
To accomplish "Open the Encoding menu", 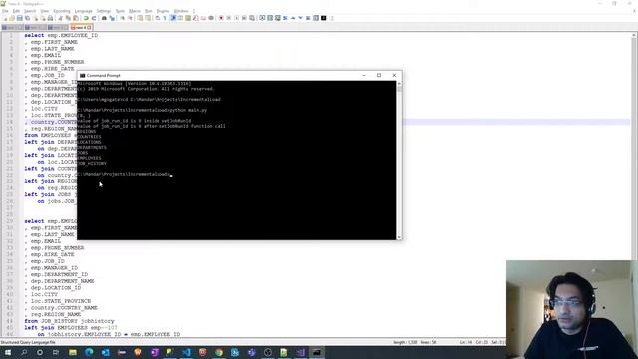I will (x=62, y=11).
